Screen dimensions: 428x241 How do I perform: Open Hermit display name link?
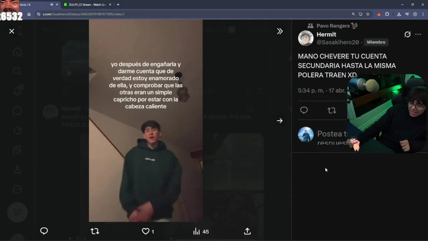click(326, 34)
